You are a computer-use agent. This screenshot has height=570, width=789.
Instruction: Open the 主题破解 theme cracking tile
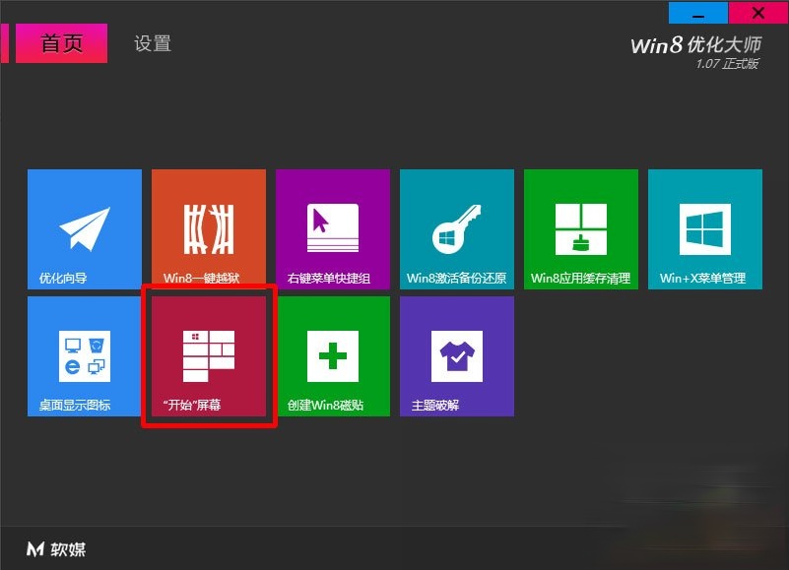(x=456, y=355)
